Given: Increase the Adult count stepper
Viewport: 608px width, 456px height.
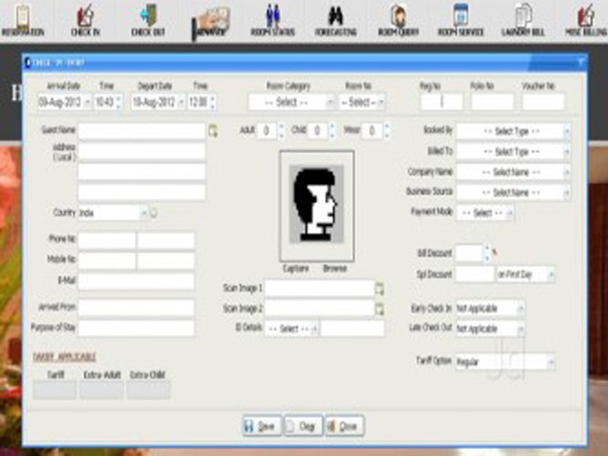Looking at the screenshot, I should click(282, 127).
